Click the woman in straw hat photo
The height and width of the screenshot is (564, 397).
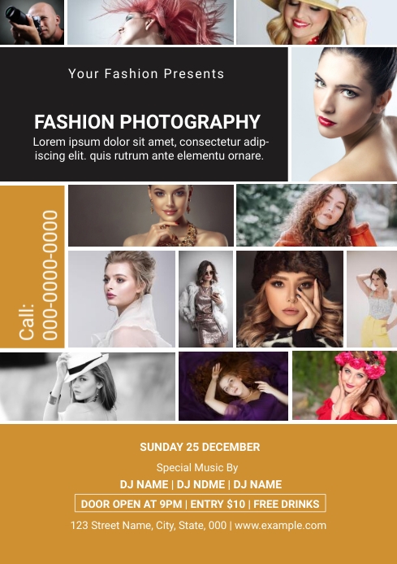coord(317,22)
